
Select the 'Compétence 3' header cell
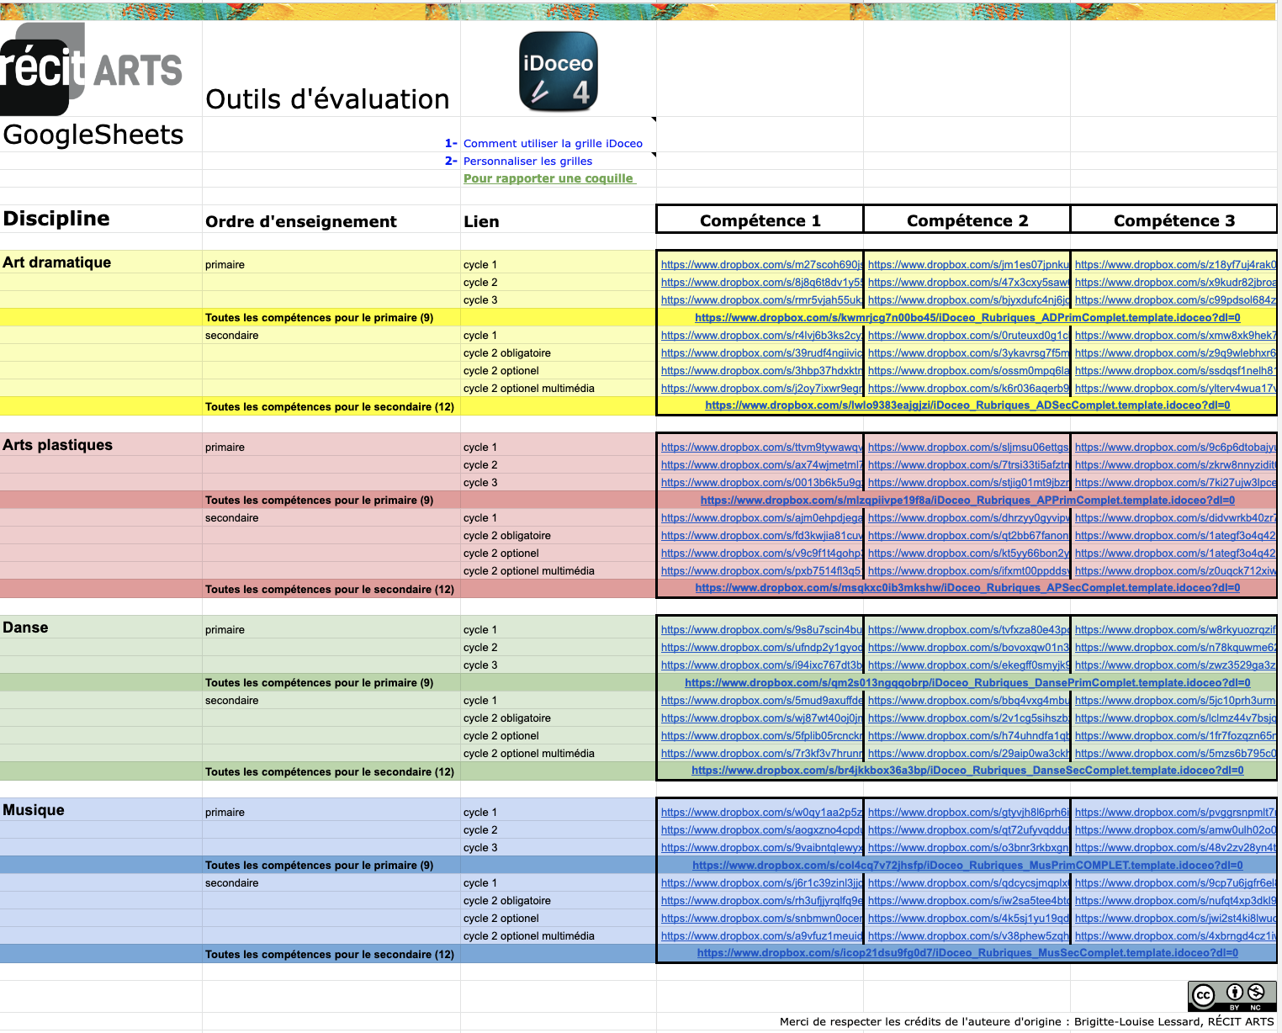click(x=1174, y=220)
